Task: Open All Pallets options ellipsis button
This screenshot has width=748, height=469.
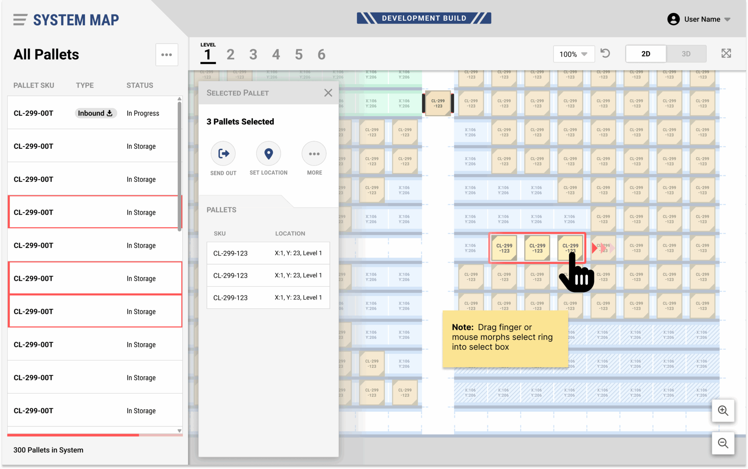Action: [x=167, y=55]
